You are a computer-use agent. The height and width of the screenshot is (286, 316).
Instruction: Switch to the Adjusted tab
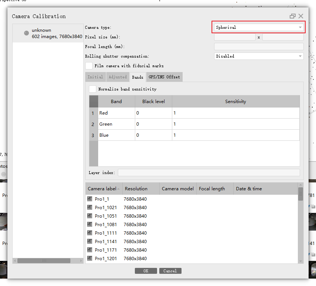[118, 77]
